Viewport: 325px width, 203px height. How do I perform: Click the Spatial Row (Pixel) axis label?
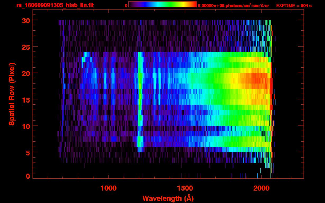pyautogui.click(x=11, y=94)
